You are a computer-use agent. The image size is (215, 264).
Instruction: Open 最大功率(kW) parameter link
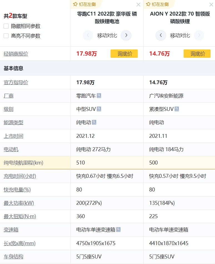19,203
